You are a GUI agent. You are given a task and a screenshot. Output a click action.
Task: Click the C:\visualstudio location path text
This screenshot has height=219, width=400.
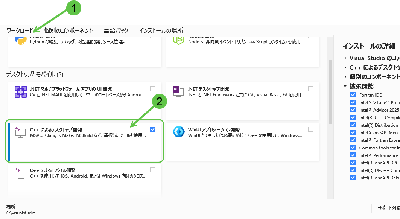21,213
